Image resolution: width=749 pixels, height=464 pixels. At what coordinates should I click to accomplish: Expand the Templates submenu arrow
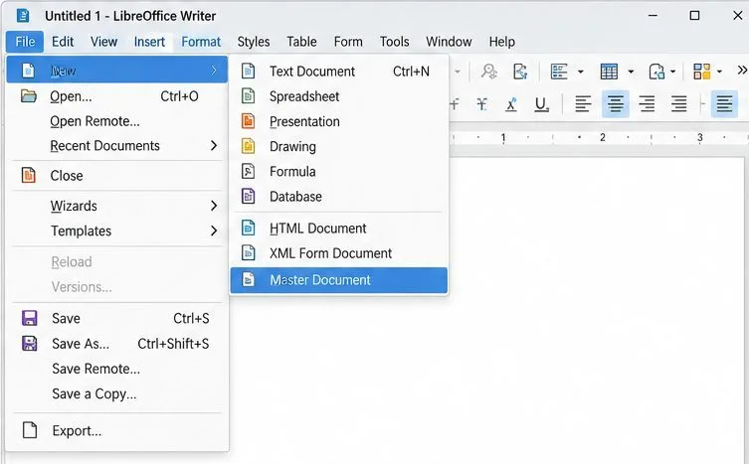click(214, 232)
